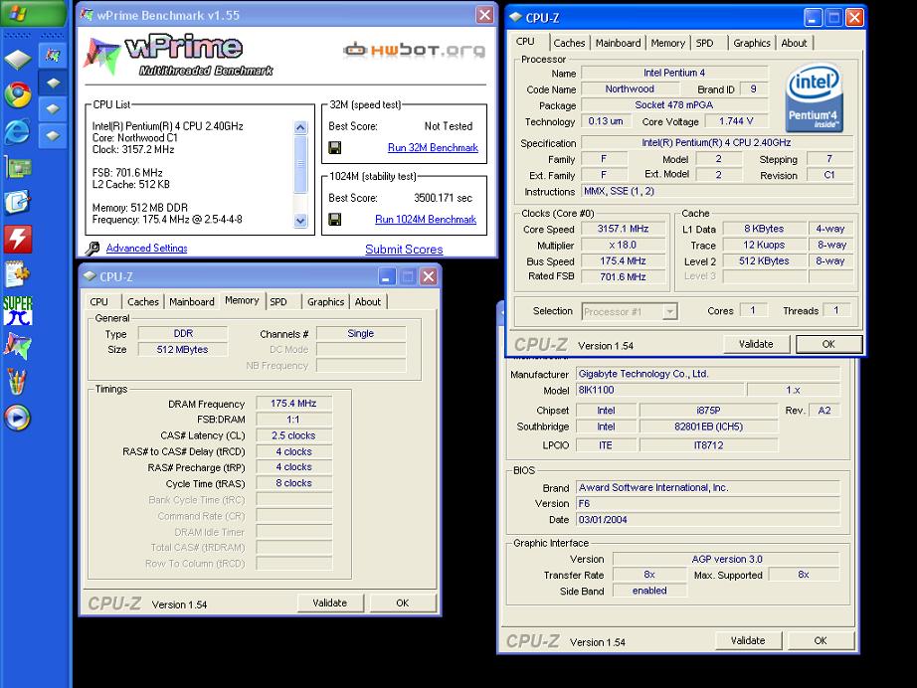Select the Channels # value Single

[x=361, y=333]
